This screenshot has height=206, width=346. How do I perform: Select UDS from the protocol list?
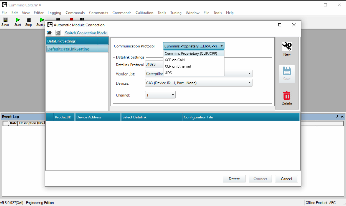[194, 73]
